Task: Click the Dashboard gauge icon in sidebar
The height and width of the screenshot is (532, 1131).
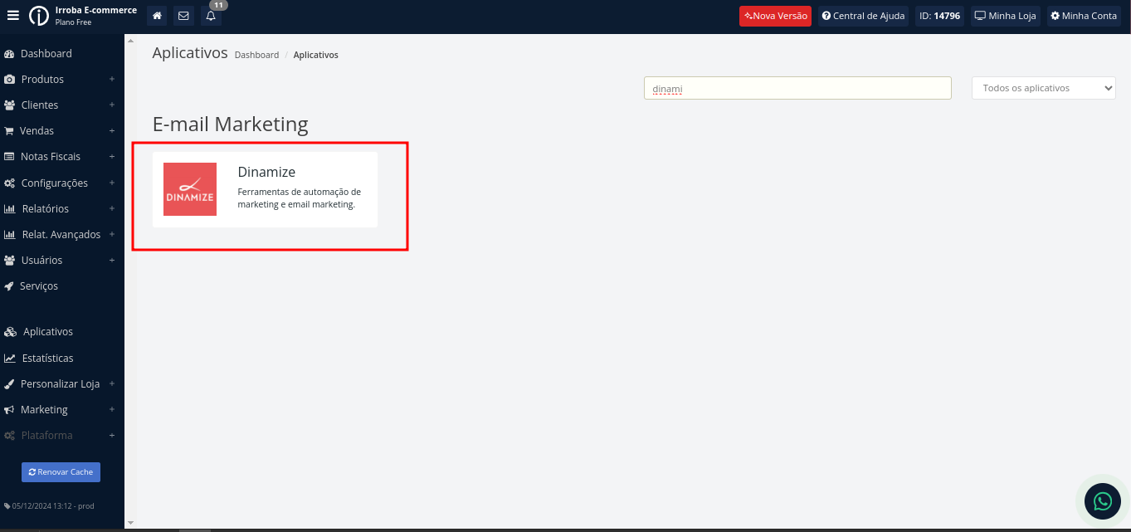Action: (10, 54)
